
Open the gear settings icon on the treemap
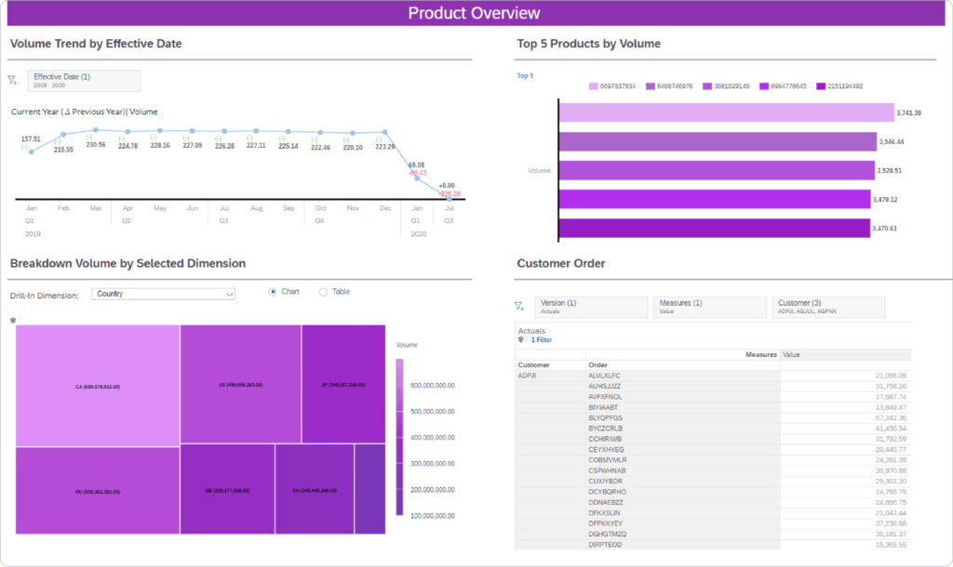12,320
